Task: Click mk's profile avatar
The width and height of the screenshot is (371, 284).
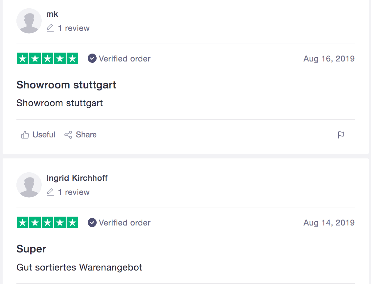Action: [29, 21]
